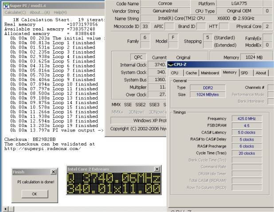This screenshot has height=212, width=274.
Task: Click the 'Real memory' line in Super PI
Action: click(51, 24)
